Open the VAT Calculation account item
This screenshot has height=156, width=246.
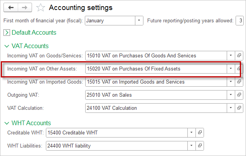pos(239,108)
